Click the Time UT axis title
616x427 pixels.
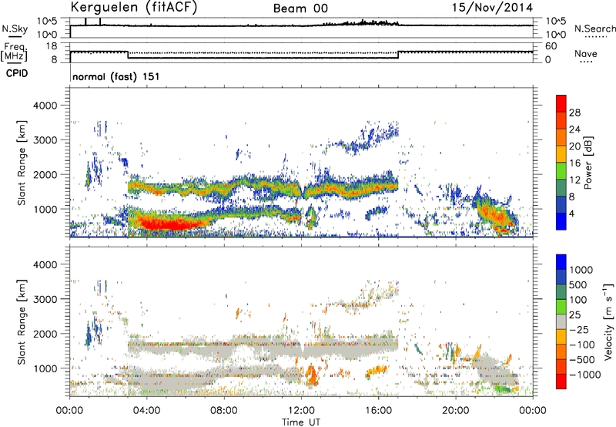301,422
